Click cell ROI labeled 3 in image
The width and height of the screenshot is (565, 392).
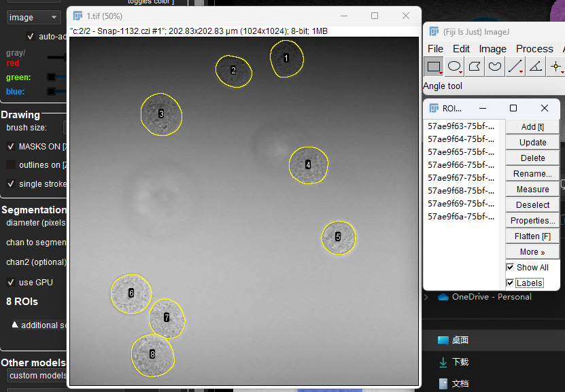point(161,114)
